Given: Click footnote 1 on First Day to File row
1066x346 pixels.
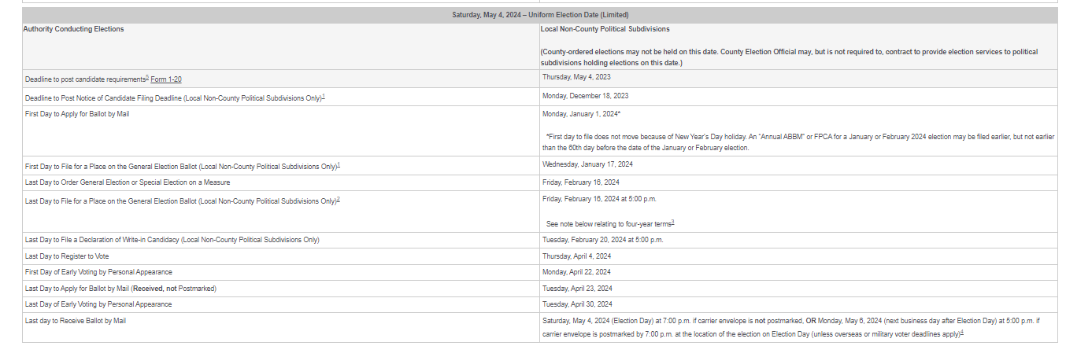Looking at the screenshot, I should 339,164.
